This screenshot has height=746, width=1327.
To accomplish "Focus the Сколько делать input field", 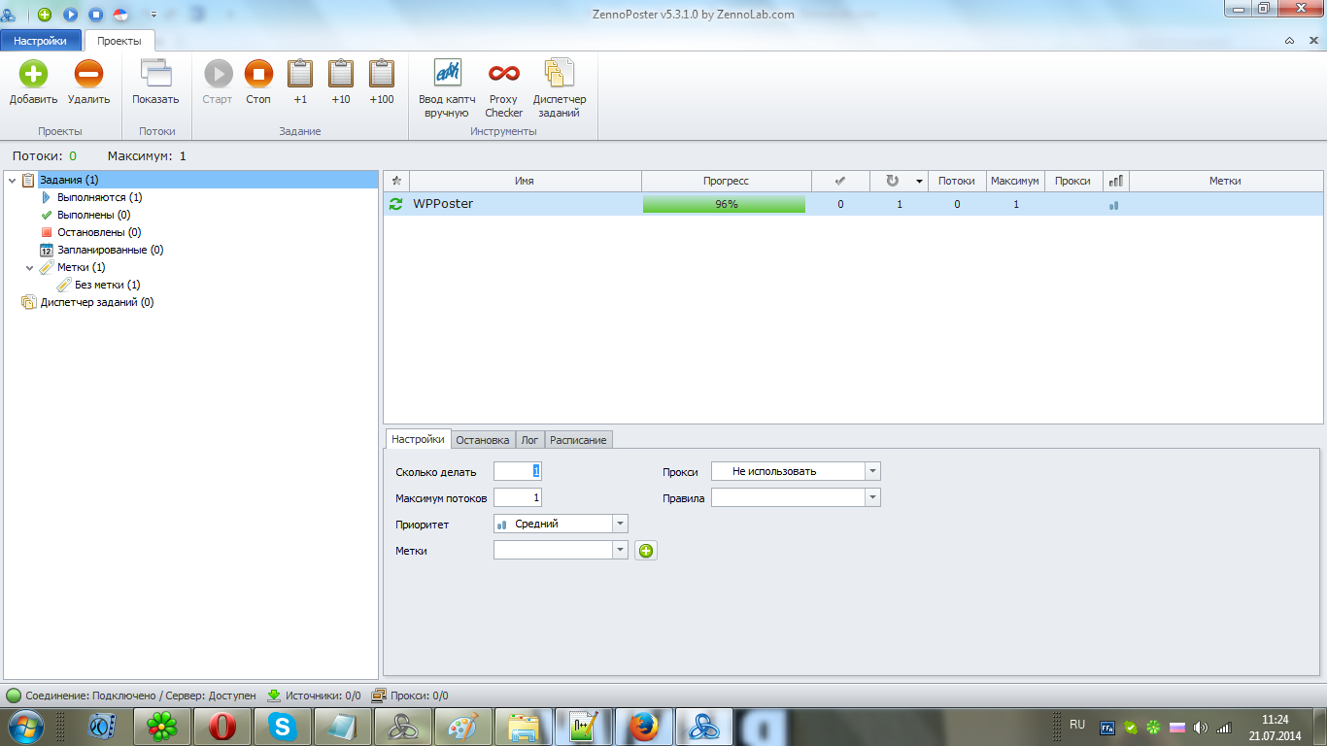I will click(x=518, y=471).
